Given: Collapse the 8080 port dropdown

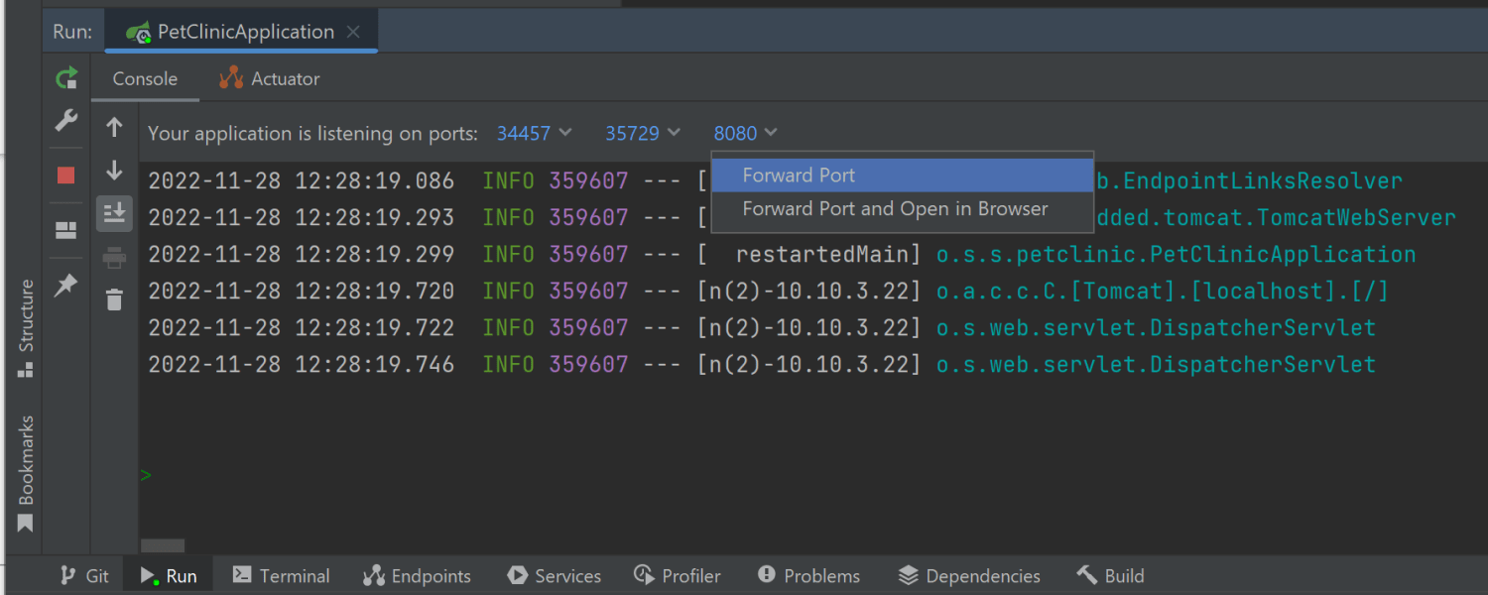Looking at the screenshot, I should (746, 133).
